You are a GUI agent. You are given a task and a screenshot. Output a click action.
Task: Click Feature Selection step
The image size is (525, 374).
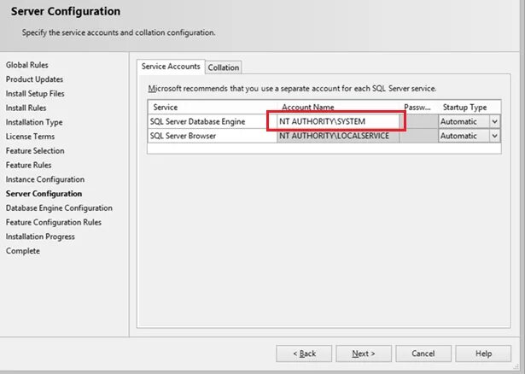point(35,151)
